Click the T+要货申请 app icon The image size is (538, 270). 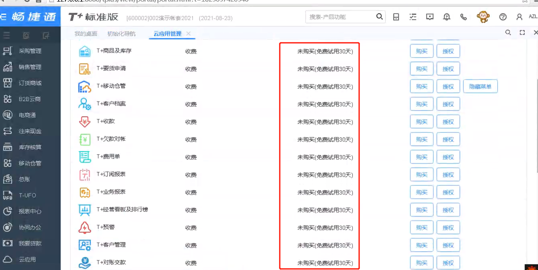85,69
